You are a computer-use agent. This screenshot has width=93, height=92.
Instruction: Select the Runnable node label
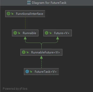coord(29,33)
